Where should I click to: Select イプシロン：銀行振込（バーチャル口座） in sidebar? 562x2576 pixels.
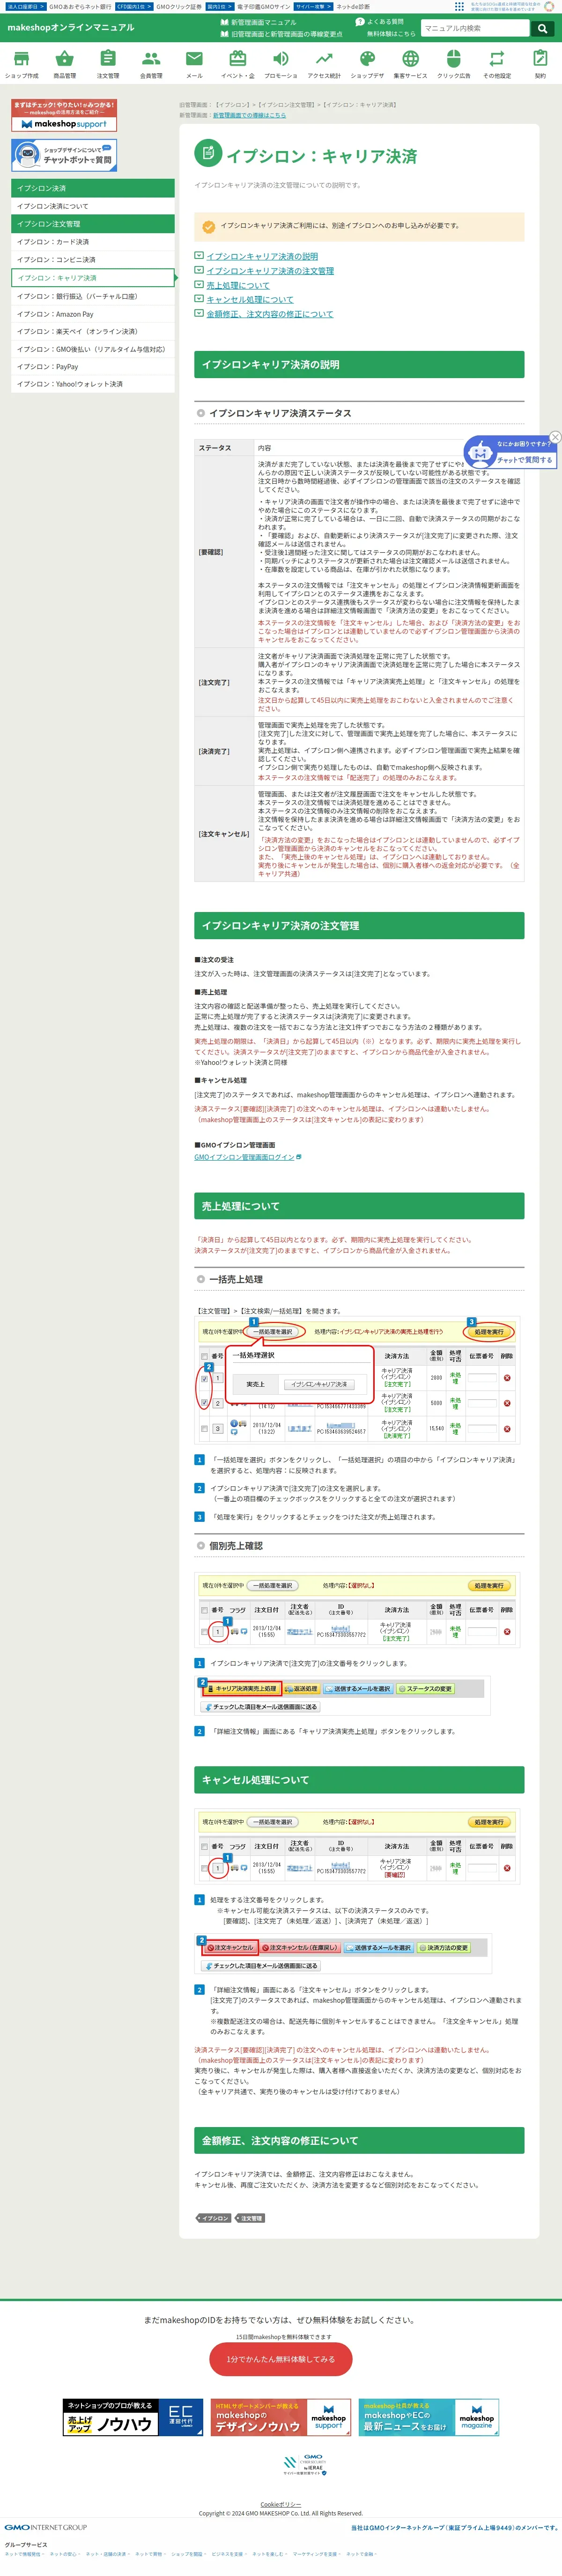93,296
